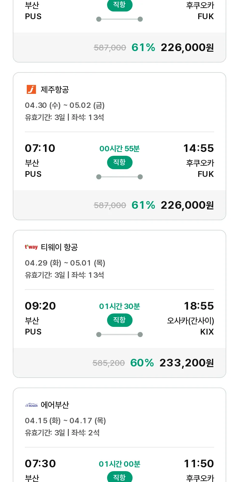Tap the 직항 badge on Air Busan flight

coord(119,477)
